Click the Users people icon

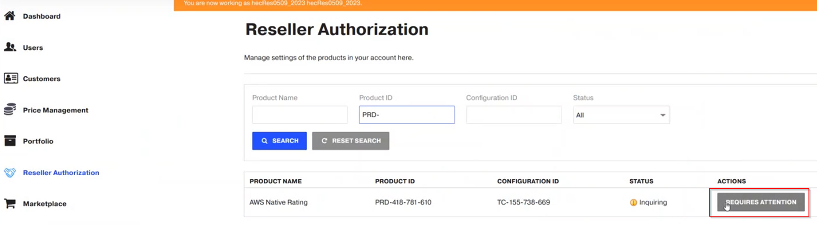click(10, 47)
